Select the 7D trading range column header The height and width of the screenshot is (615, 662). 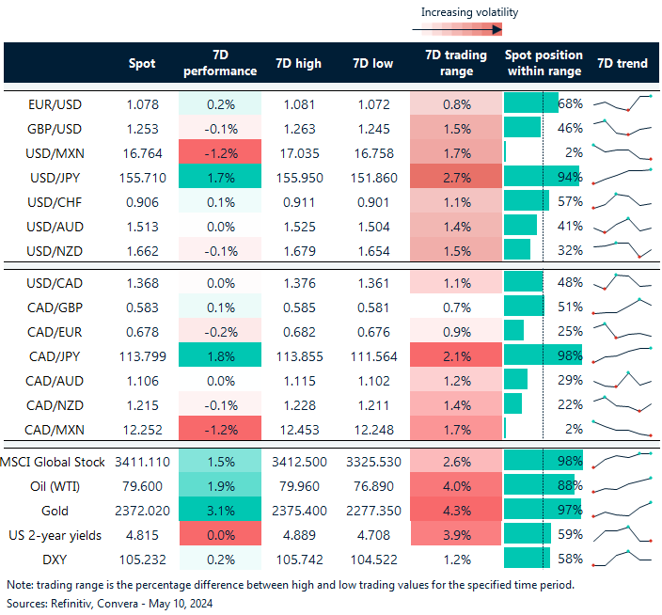click(x=455, y=63)
